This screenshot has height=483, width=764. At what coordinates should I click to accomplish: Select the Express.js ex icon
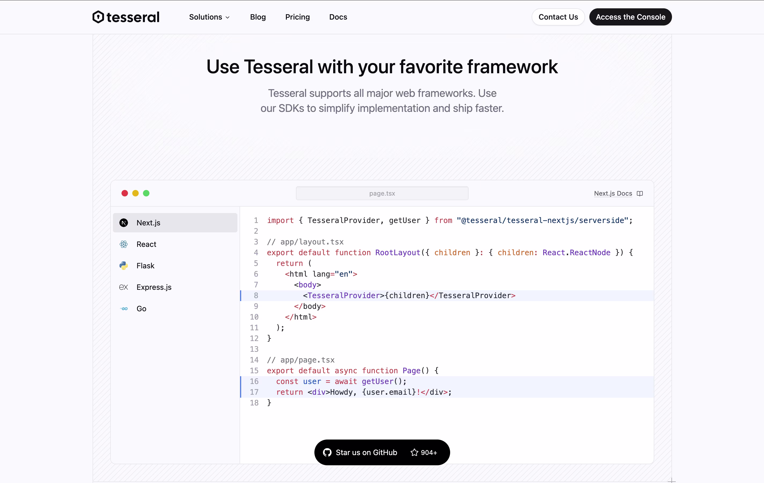pos(123,287)
